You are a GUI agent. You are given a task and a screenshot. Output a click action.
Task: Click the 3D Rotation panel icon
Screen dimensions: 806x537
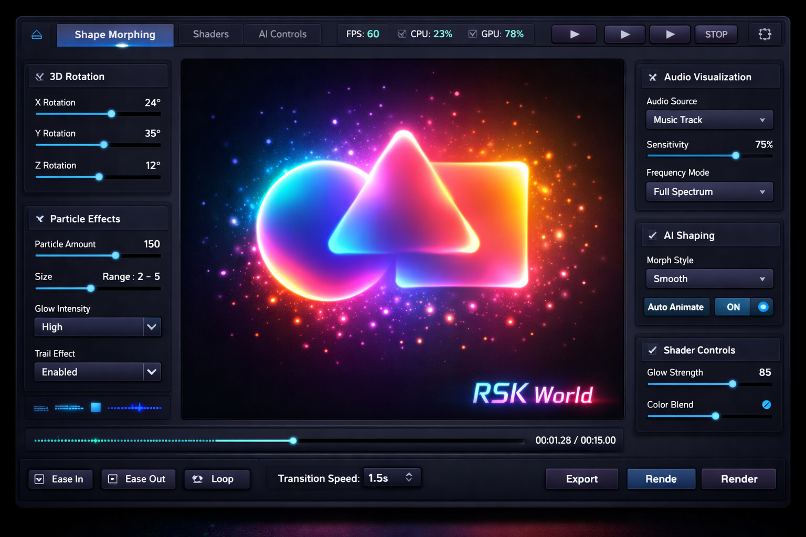pos(39,76)
